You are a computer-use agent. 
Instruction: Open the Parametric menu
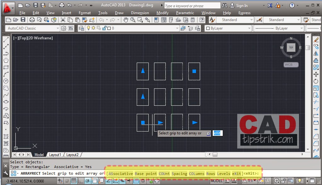pyautogui.click(x=185, y=13)
